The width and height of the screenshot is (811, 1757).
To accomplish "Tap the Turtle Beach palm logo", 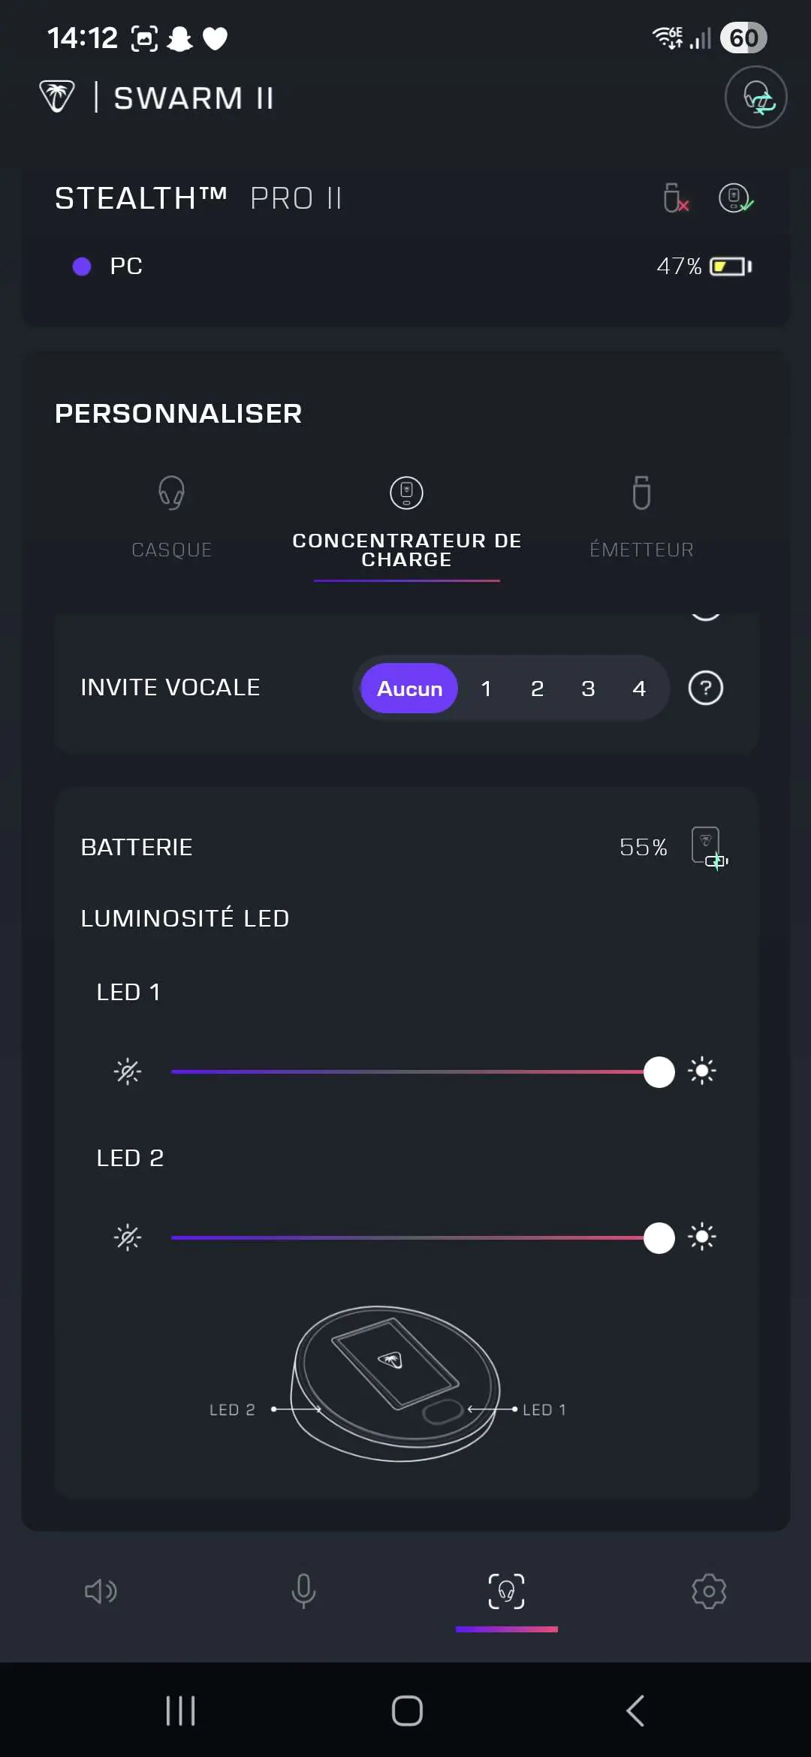I will (x=57, y=97).
